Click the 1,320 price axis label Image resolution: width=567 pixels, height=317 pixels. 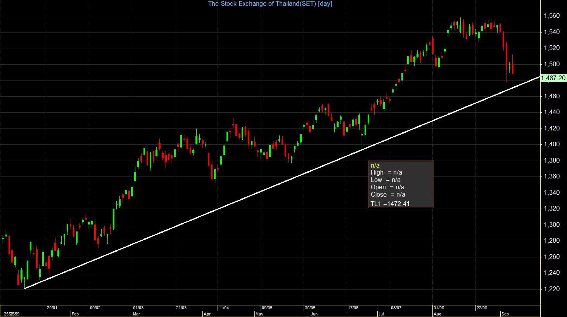click(x=551, y=209)
